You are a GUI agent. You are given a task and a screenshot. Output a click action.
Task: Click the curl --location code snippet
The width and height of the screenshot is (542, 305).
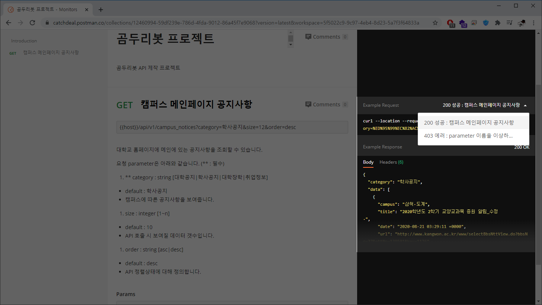click(x=390, y=125)
